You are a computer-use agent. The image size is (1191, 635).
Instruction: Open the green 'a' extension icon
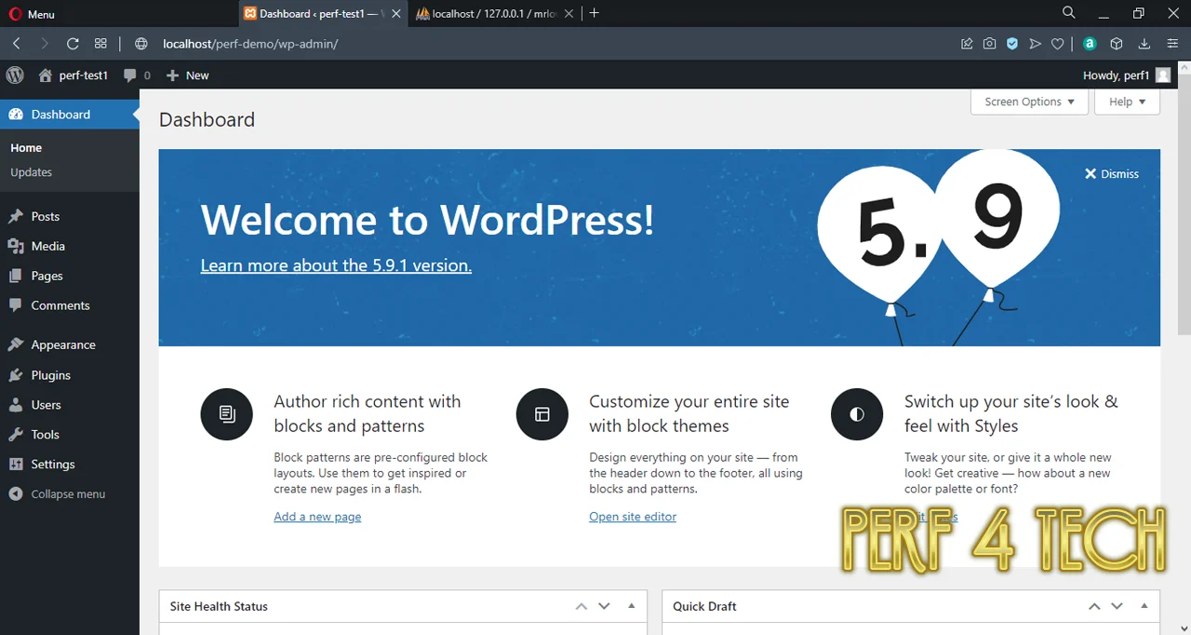1090,44
